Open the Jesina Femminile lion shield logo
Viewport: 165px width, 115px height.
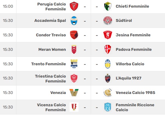(108, 35)
